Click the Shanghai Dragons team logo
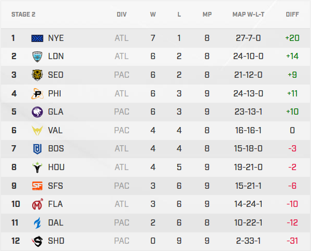The image size is (311, 251). 38,241
